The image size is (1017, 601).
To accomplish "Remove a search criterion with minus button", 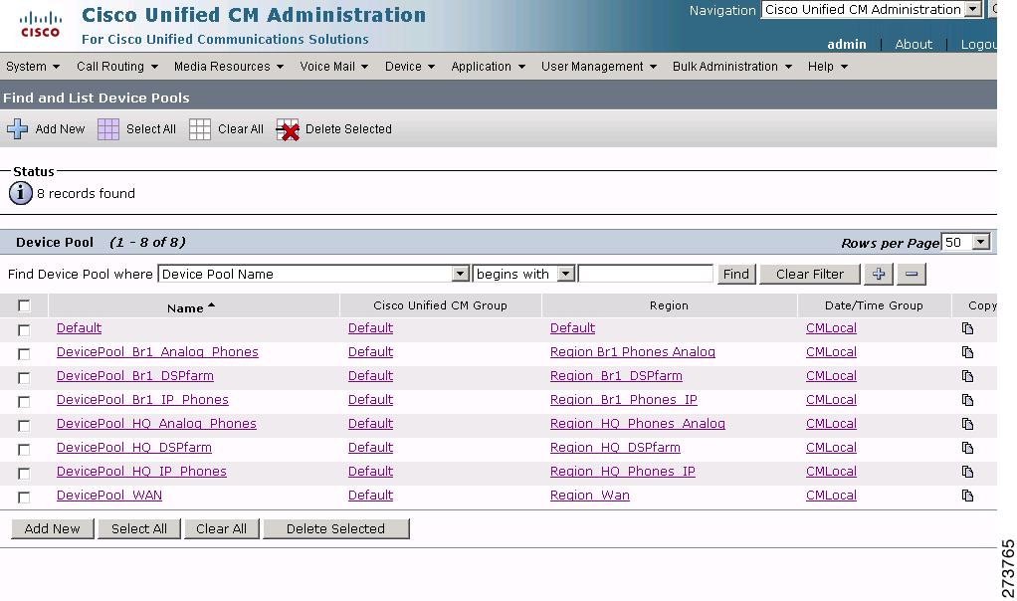I will coord(912,275).
